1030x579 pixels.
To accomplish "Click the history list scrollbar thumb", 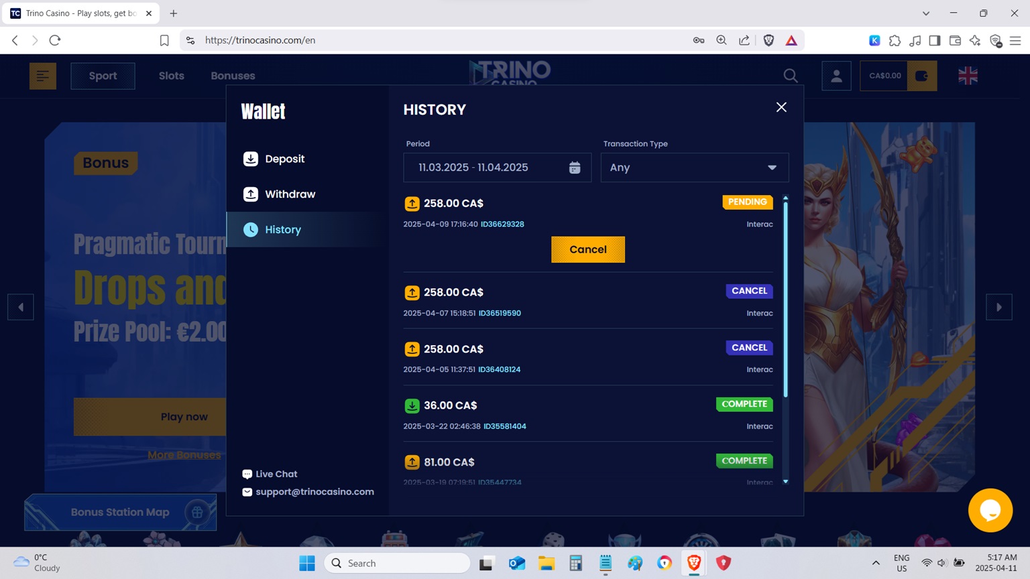I will click(786, 298).
